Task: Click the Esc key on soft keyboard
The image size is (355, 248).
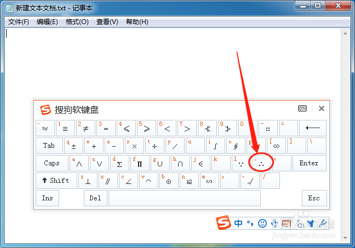Action: (314, 198)
